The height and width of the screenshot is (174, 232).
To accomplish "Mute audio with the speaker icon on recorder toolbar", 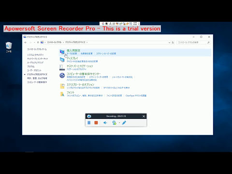I will coord(105,123).
